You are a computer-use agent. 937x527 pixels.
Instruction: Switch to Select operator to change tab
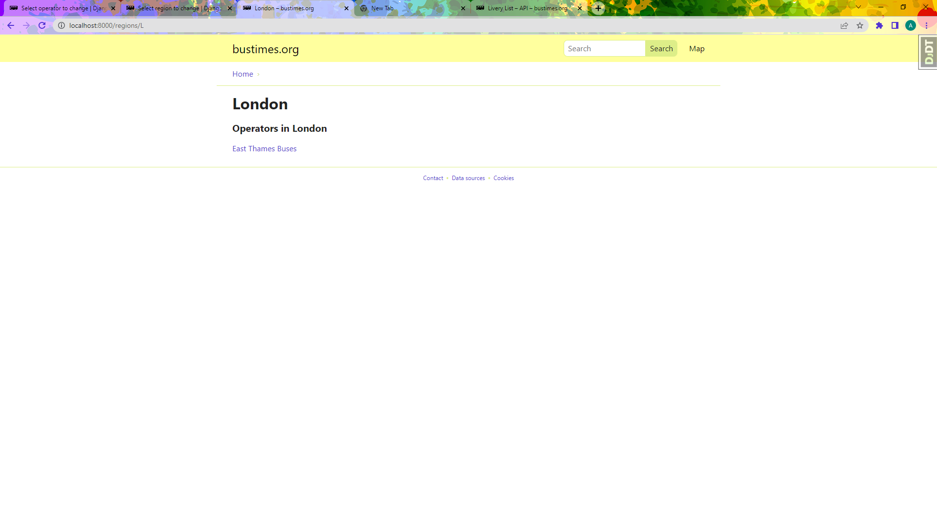click(x=61, y=8)
